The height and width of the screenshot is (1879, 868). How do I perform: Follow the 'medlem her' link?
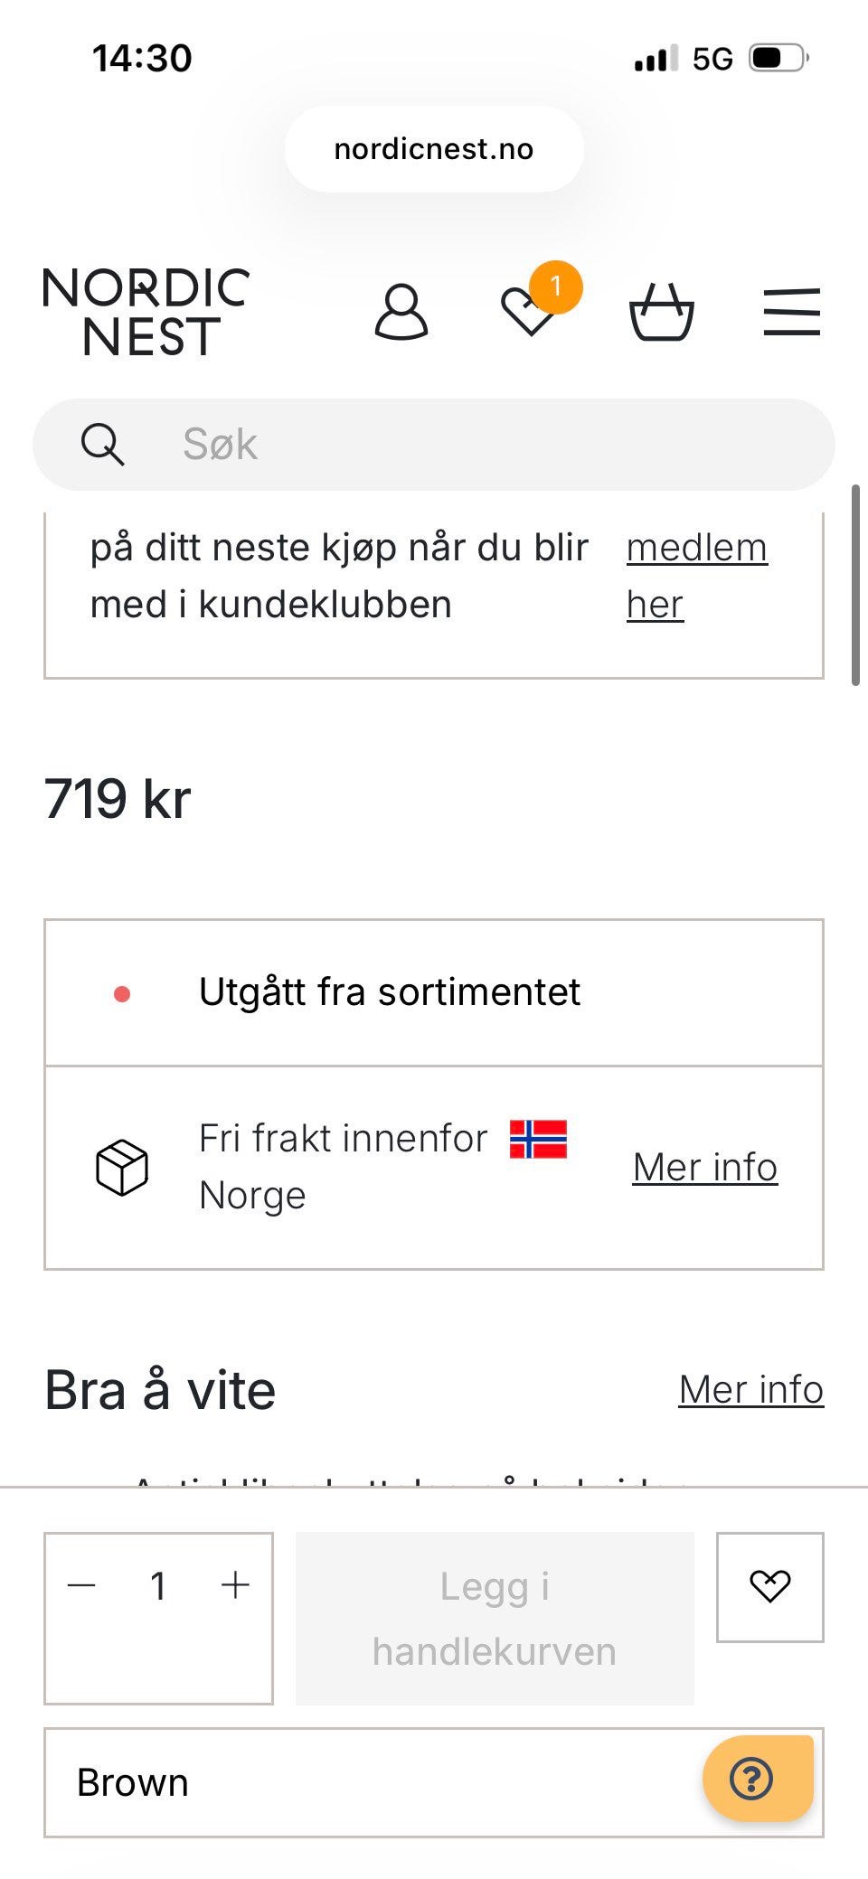click(x=697, y=576)
